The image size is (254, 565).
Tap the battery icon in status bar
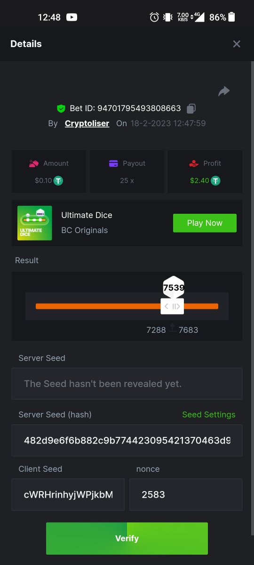tap(231, 17)
